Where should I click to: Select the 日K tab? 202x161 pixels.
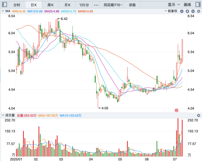[x=34, y=5]
